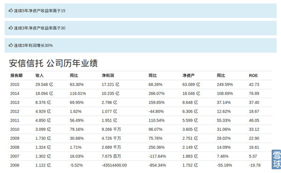Click the 收入 column header

39,75
